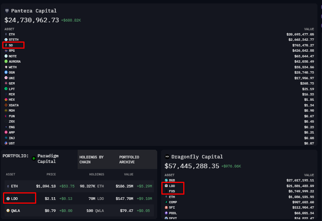The height and width of the screenshot is (221, 322).
Task: Click the $763,470.27 SD value
Action: 303,45
